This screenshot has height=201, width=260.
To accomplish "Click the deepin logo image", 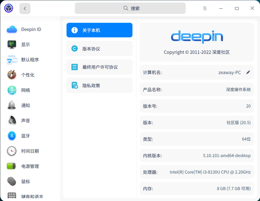I will pyautogui.click(x=197, y=37).
